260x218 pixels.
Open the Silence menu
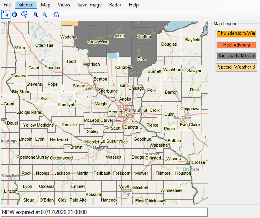pos(26,5)
